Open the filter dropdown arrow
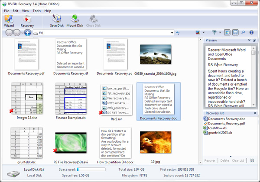The height and width of the screenshot is (182, 260). click(x=220, y=32)
